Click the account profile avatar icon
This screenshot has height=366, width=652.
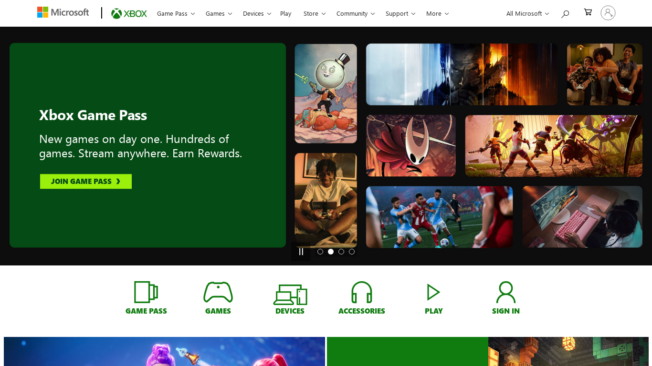point(608,13)
